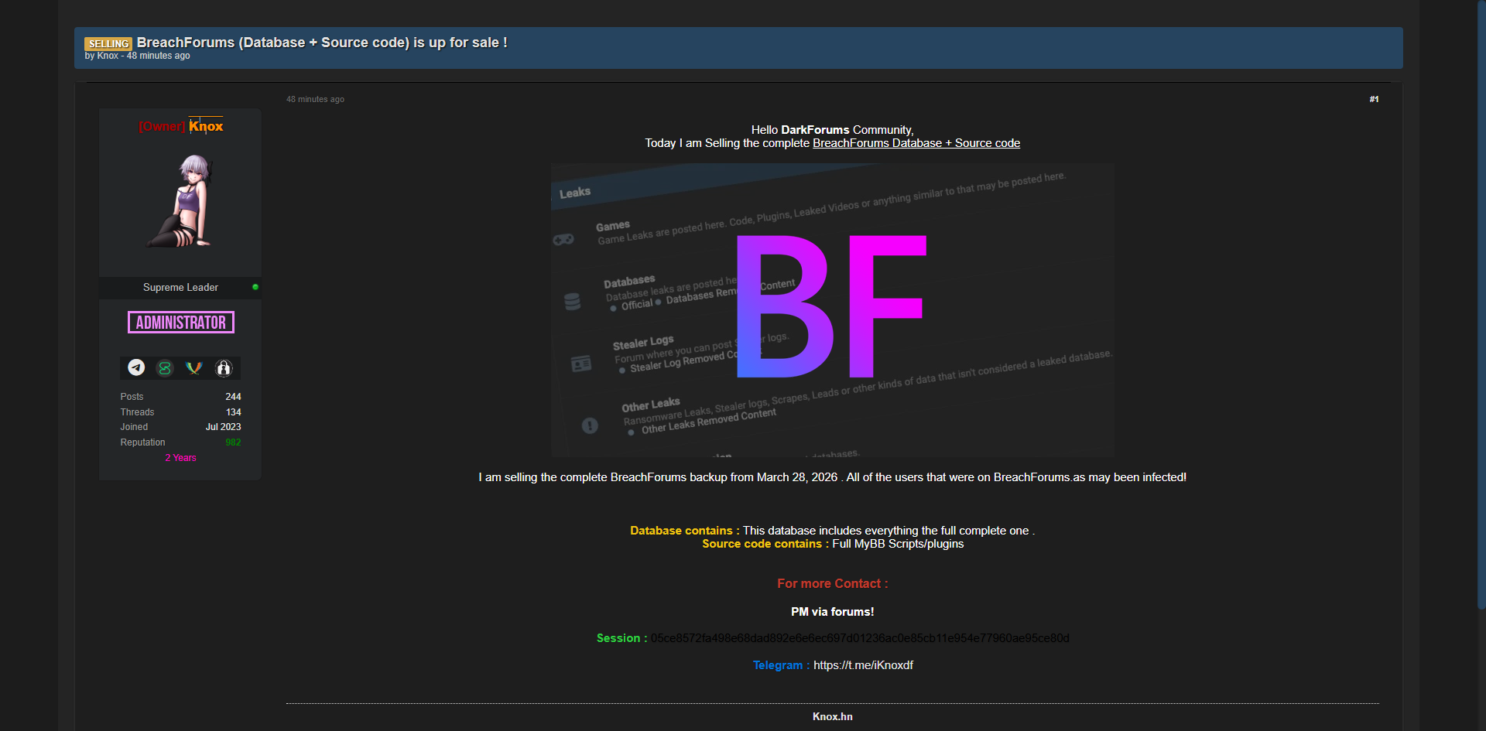Open the underlined Database + Source code link
Screen dimensions: 1486x731
coord(916,143)
